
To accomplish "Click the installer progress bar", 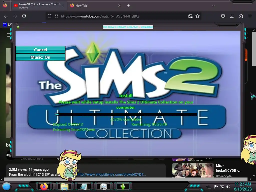I will coord(126,114).
